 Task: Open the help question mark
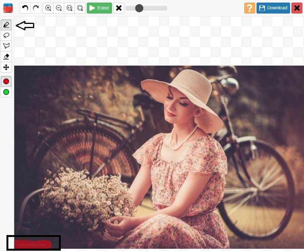click(x=250, y=8)
